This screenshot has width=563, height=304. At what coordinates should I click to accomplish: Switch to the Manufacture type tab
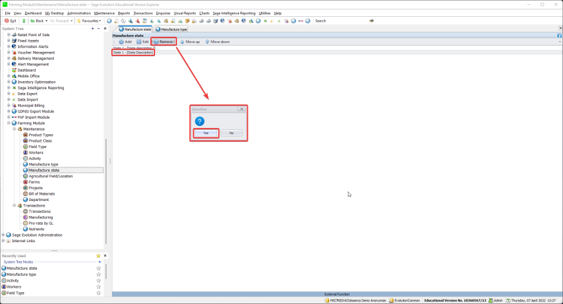click(171, 29)
